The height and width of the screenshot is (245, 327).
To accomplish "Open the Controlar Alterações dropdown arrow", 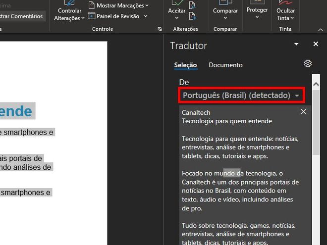I will pos(83,18).
